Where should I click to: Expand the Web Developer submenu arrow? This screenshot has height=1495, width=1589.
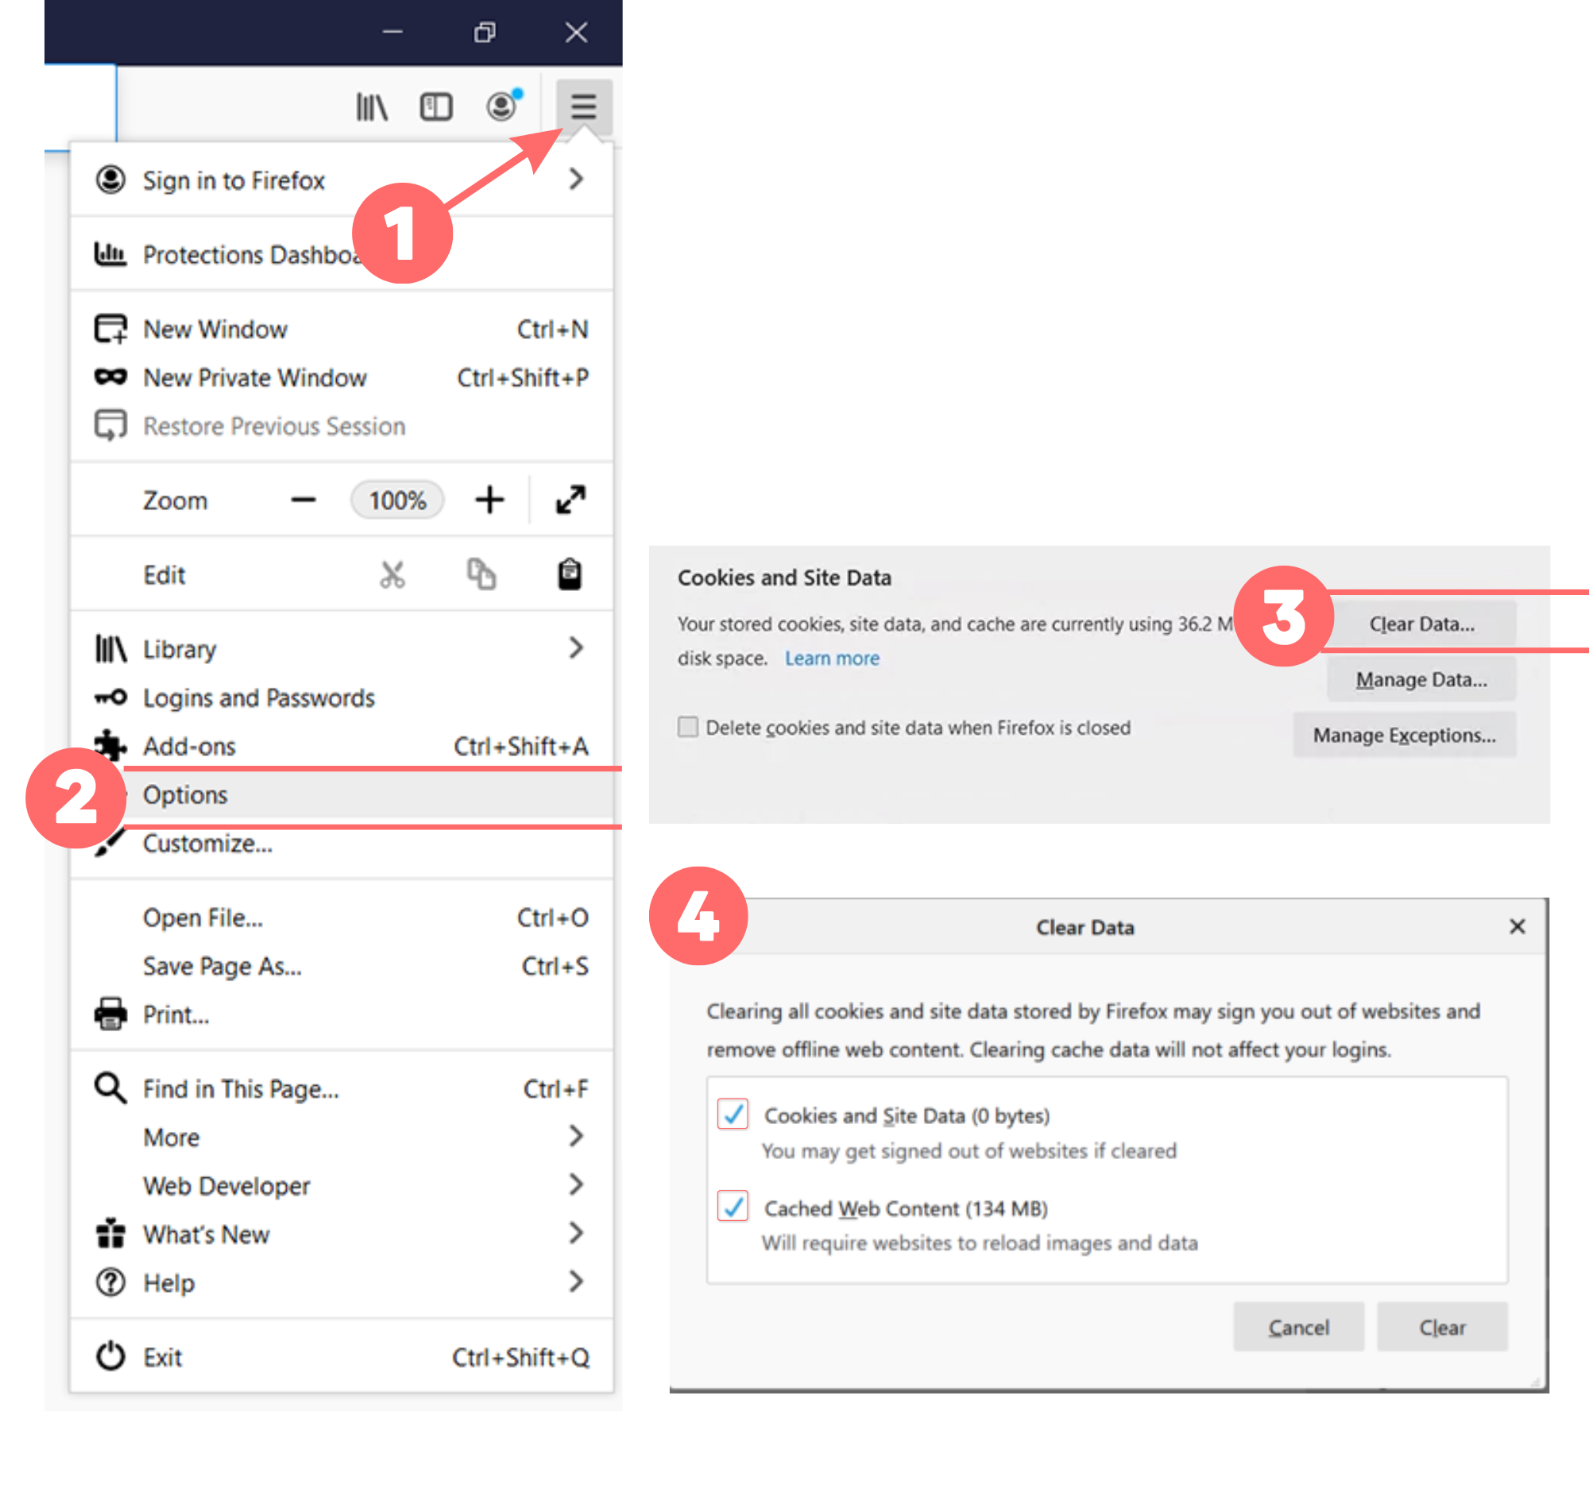[x=576, y=1185]
